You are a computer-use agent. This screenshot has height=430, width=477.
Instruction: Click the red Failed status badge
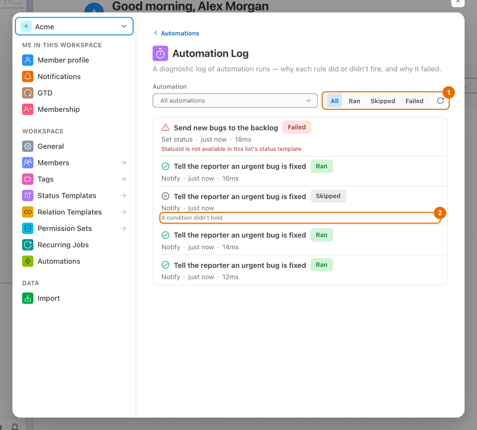click(x=297, y=127)
